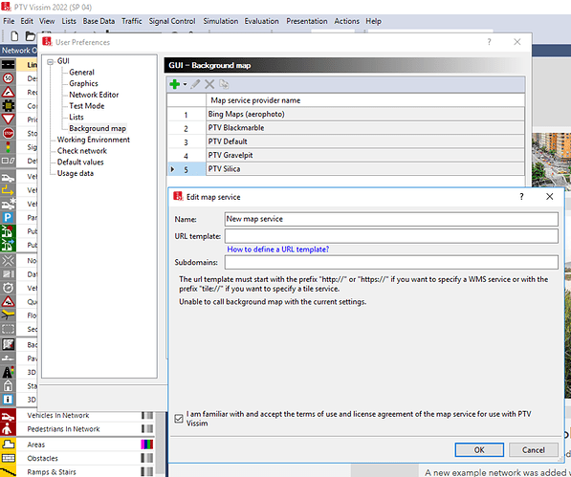Select the speed limit 50 sign icon
Viewport: 571px width, 477px height.
(8, 78)
